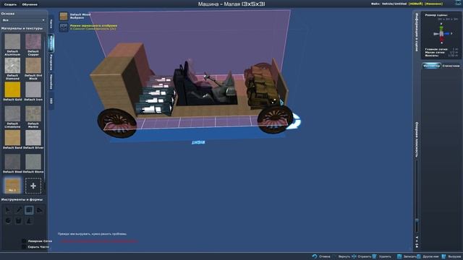Open the Основа filter dropdown
The height and width of the screenshot is (260, 463).
[23, 20]
